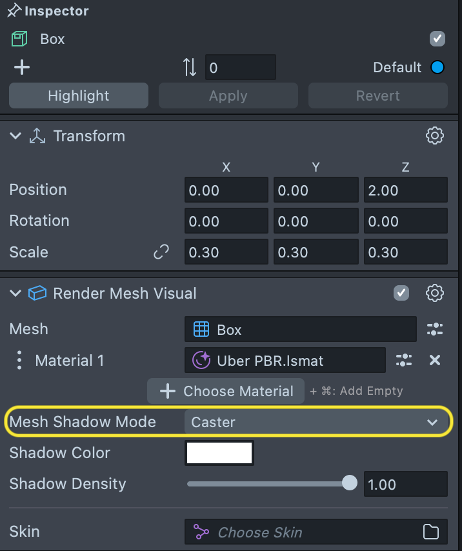Click the Inspector pin icon
This screenshot has height=551, width=462.
coord(14,11)
